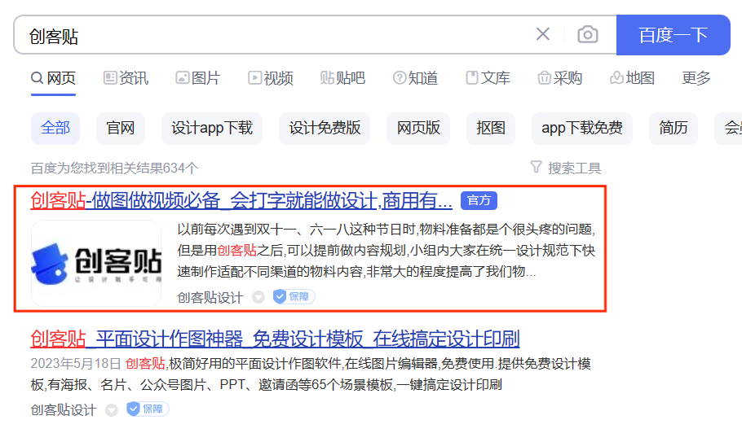The width and height of the screenshot is (742, 433).
Task: Open the 视频 tab
Action: [271, 78]
